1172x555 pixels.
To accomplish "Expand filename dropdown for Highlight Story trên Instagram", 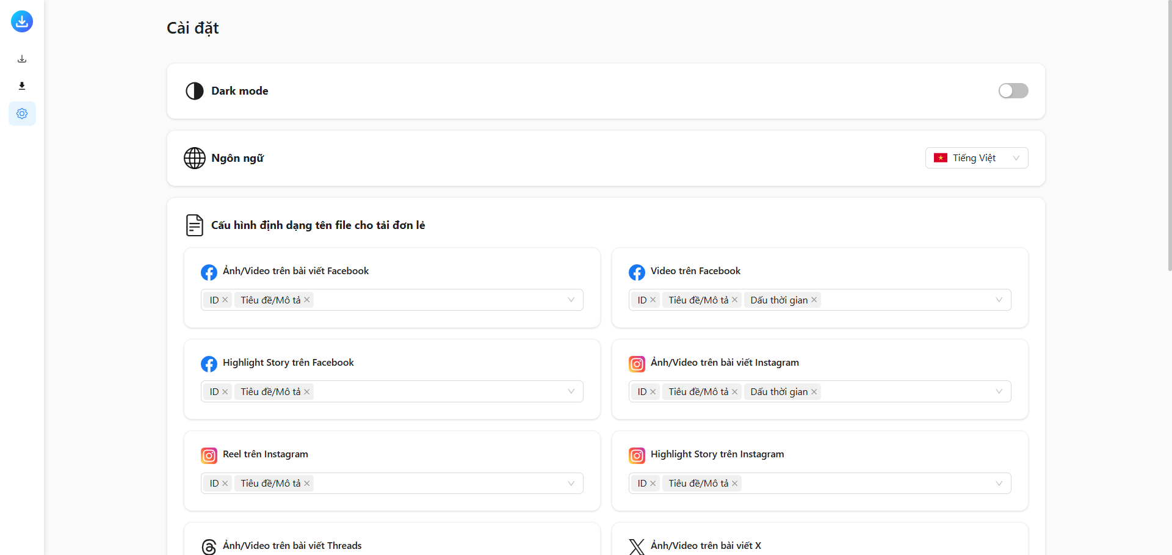I will pyautogui.click(x=999, y=484).
